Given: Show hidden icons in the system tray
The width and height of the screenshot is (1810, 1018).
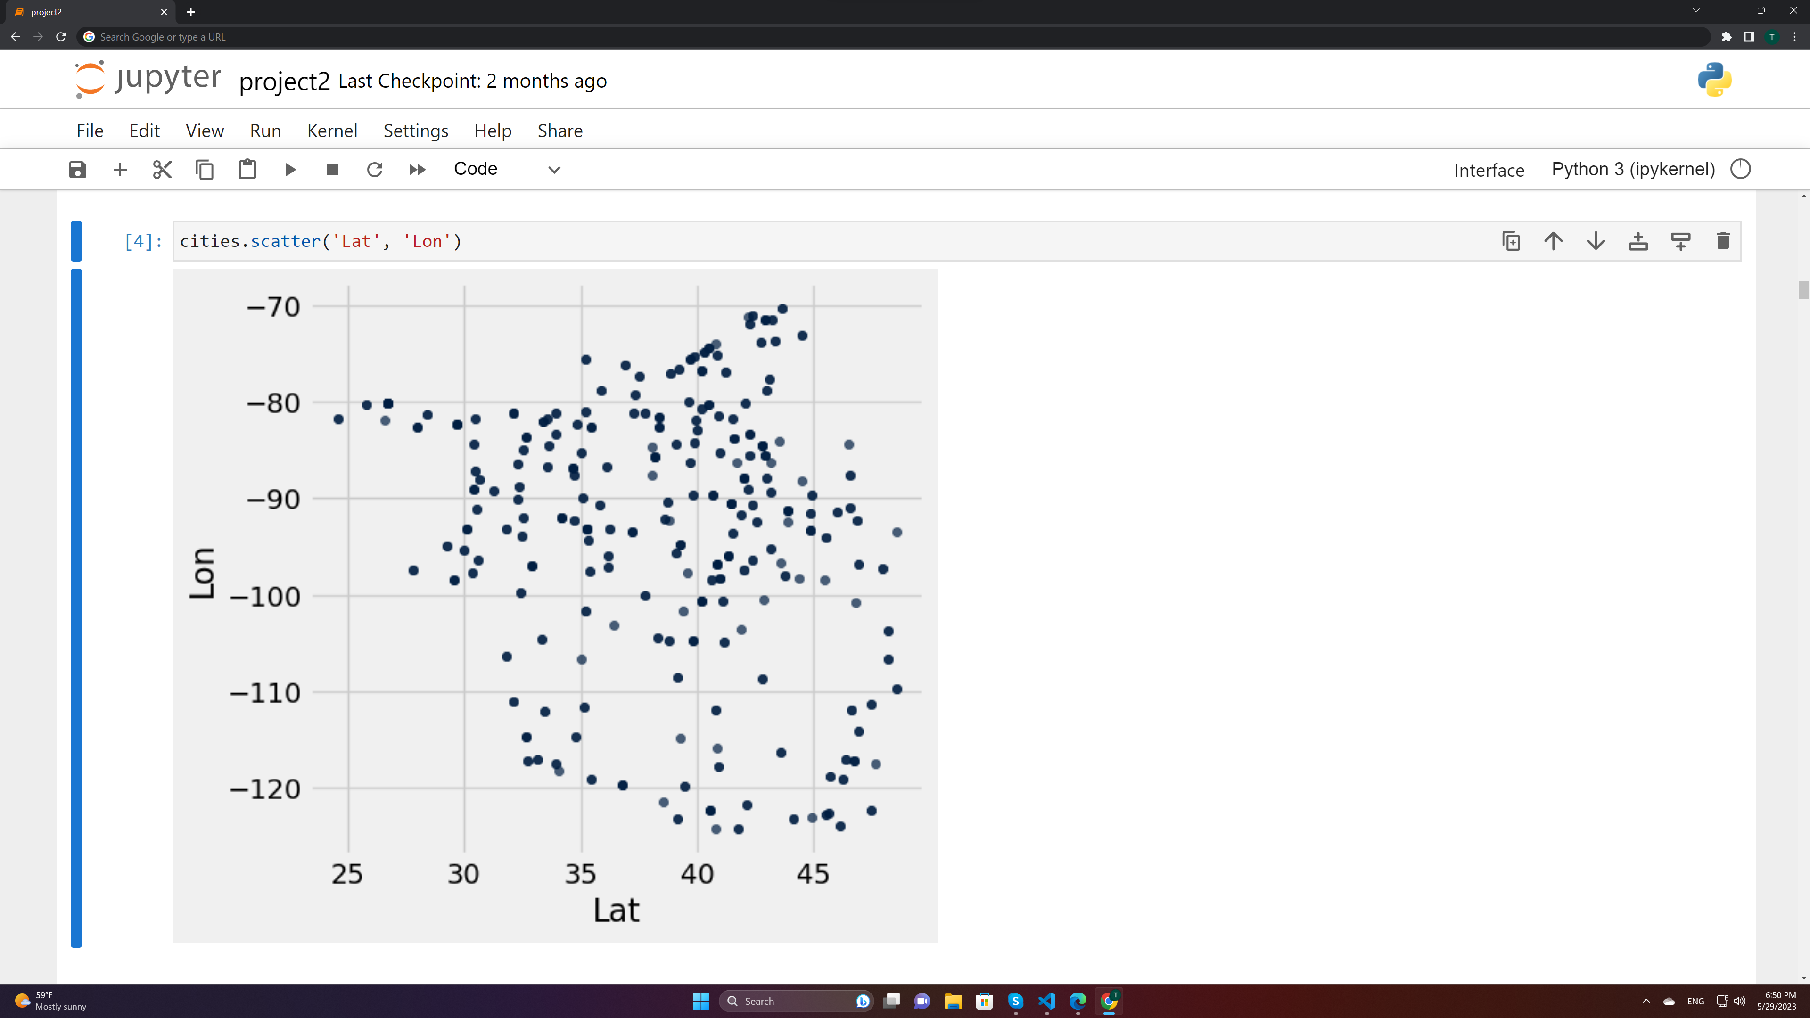Looking at the screenshot, I should click(x=1646, y=1001).
